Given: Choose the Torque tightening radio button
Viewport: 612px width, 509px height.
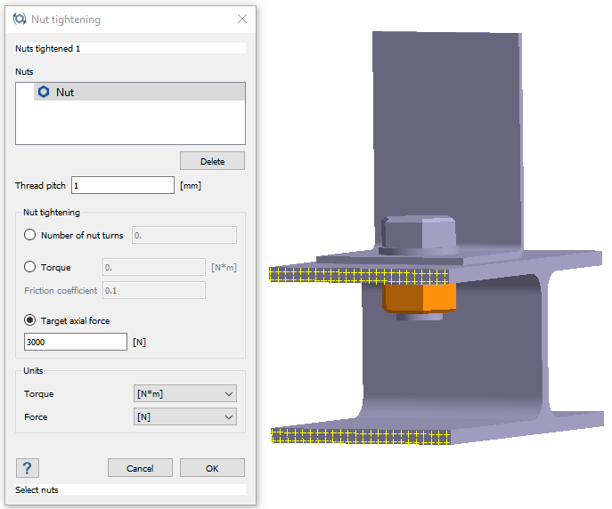Looking at the screenshot, I should (x=29, y=267).
